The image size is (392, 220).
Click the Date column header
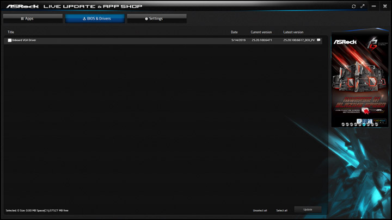[234, 32]
